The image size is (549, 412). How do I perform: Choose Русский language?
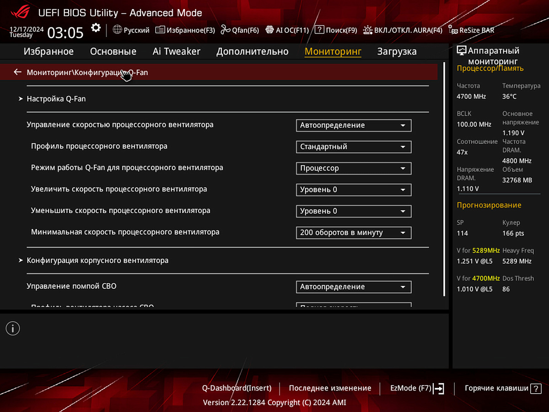136,30
